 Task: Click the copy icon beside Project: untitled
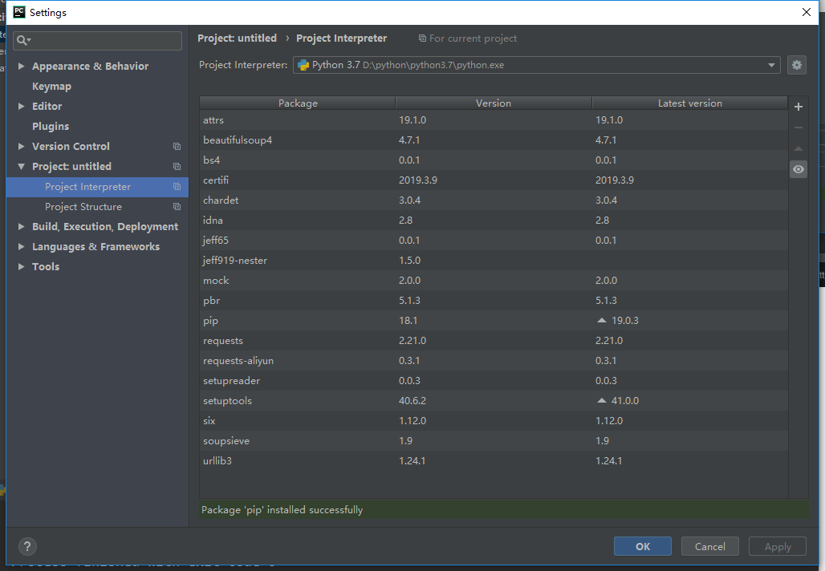(177, 166)
